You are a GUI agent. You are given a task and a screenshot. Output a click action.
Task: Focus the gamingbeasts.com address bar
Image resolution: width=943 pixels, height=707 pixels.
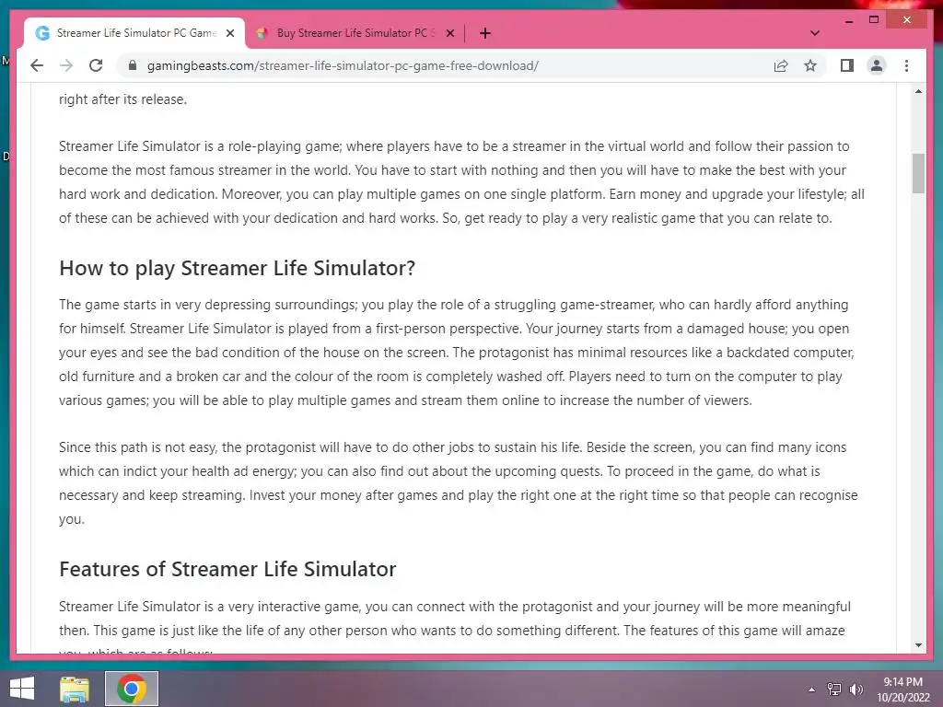pos(343,65)
